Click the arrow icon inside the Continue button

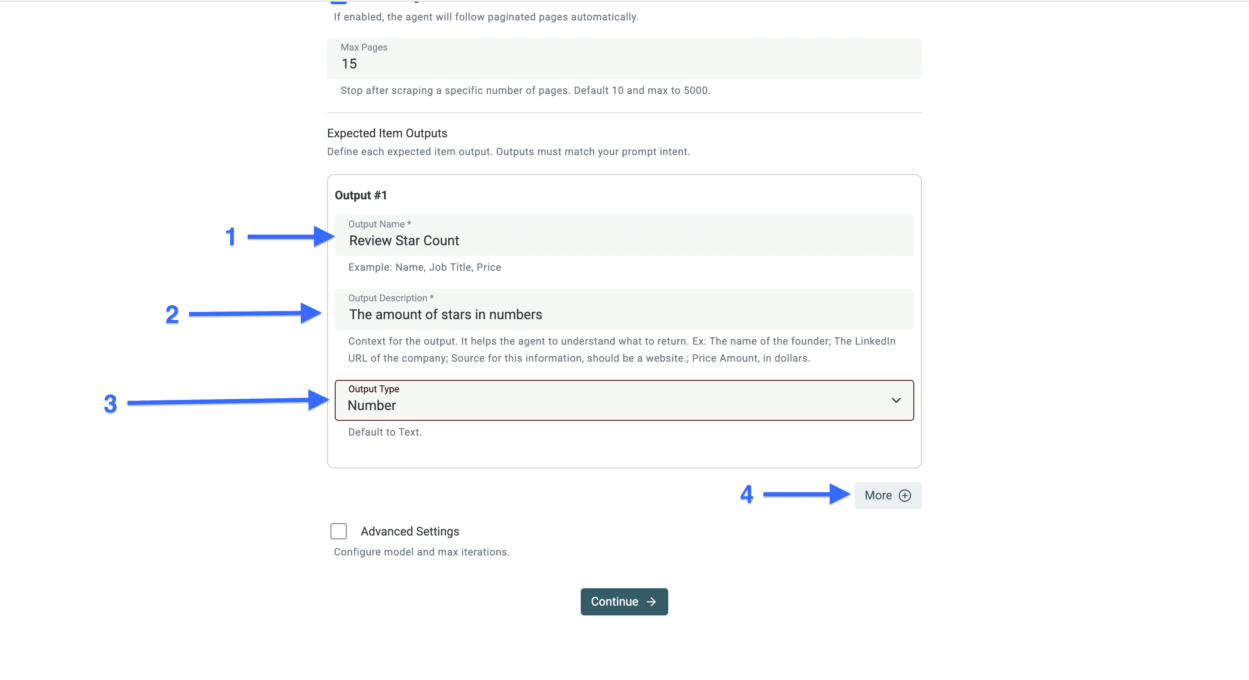[652, 601]
